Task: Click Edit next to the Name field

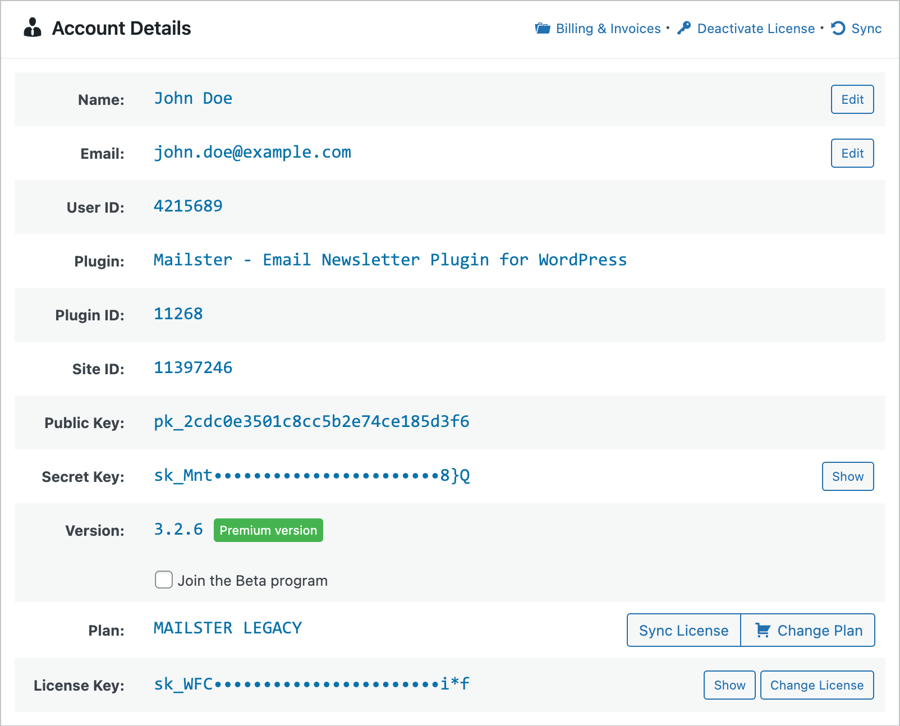Action: pos(852,99)
